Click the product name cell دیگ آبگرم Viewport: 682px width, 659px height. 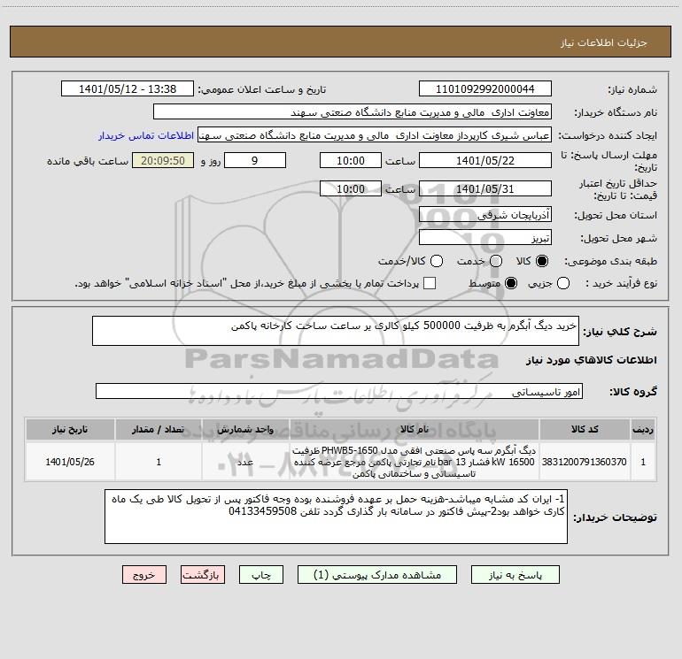415,462
